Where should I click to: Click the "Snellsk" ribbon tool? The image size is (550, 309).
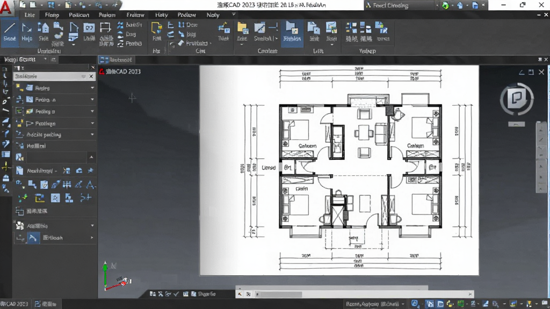263,32
